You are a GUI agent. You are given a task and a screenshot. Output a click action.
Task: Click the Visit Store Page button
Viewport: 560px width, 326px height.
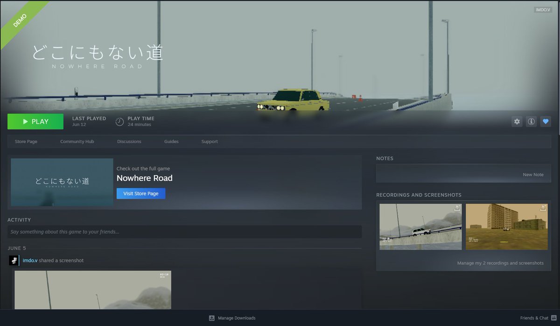click(x=141, y=193)
